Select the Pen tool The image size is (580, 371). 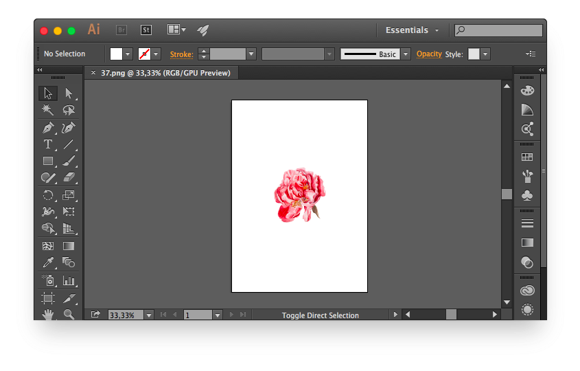[x=48, y=128]
